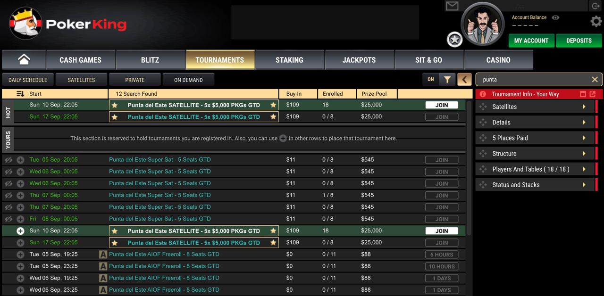Click the Home icon tab
This screenshot has width=604, height=296.
pos(24,60)
